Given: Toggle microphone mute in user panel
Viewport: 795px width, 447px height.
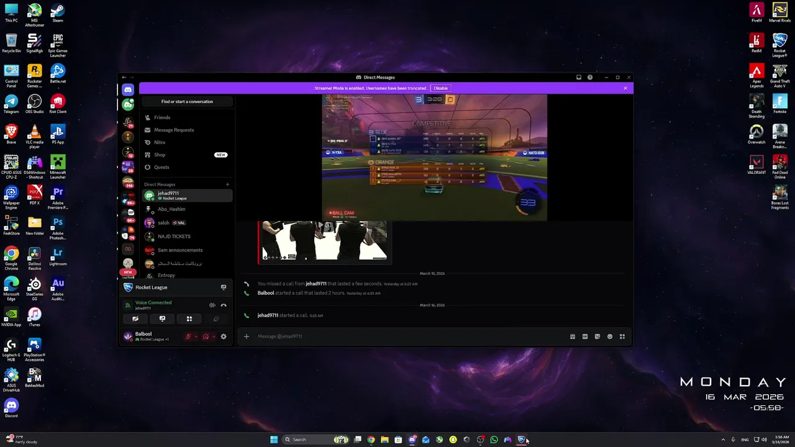Looking at the screenshot, I should point(188,336).
